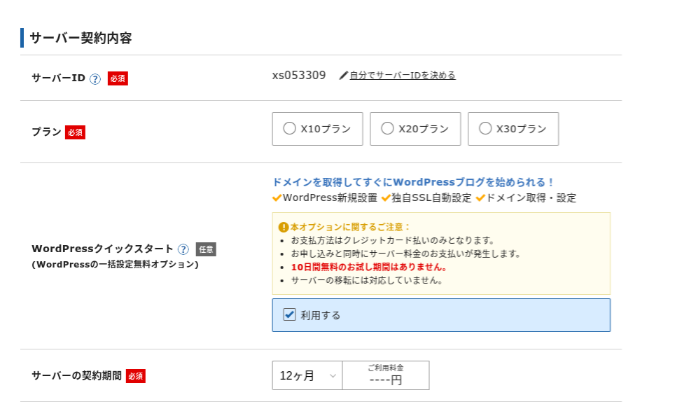Click the お支払方法はクレジットカード払いのみとなります text
The image size is (675, 416).
(393, 240)
